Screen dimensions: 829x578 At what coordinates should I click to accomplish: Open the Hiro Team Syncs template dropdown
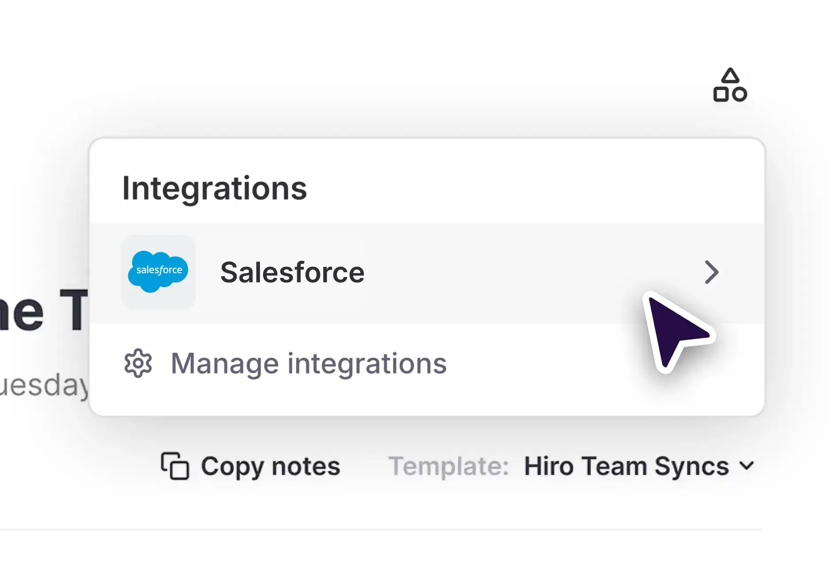626,466
